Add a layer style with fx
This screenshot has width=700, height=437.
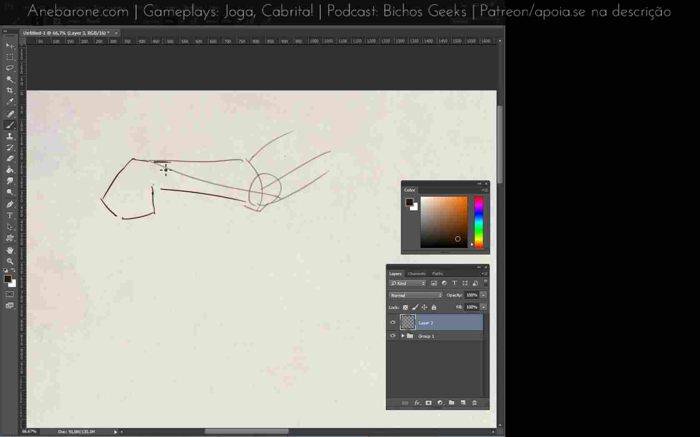point(417,403)
